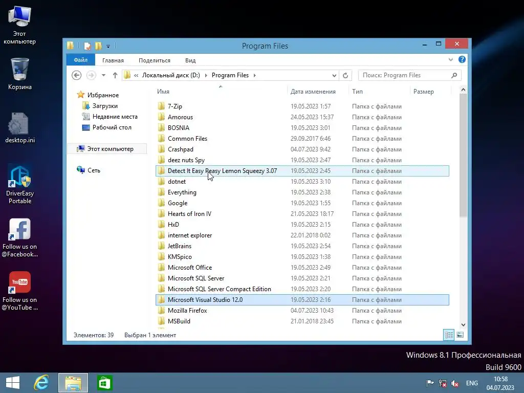
Task: Open Windows Store from taskbar
Action: coord(104,383)
